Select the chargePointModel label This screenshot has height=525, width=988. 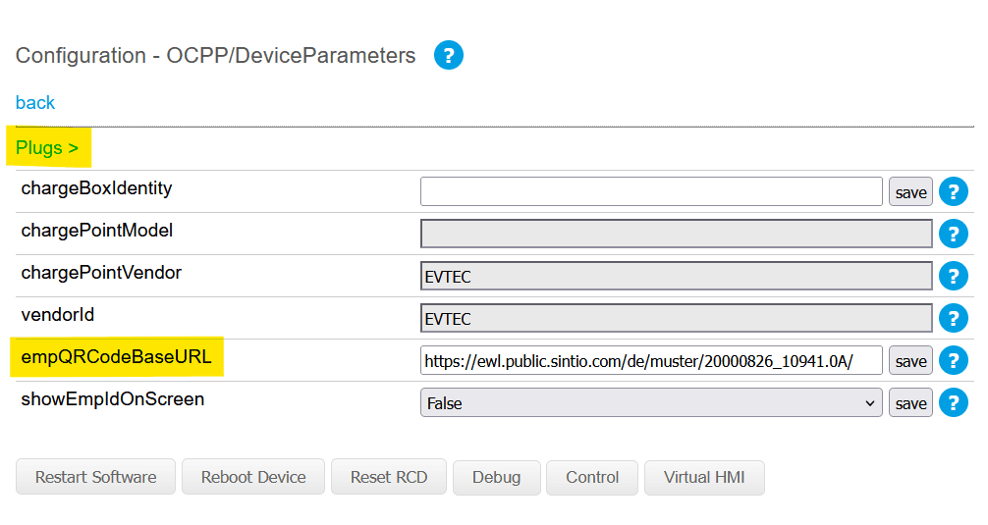pyautogui.click(x=97, y=231)
